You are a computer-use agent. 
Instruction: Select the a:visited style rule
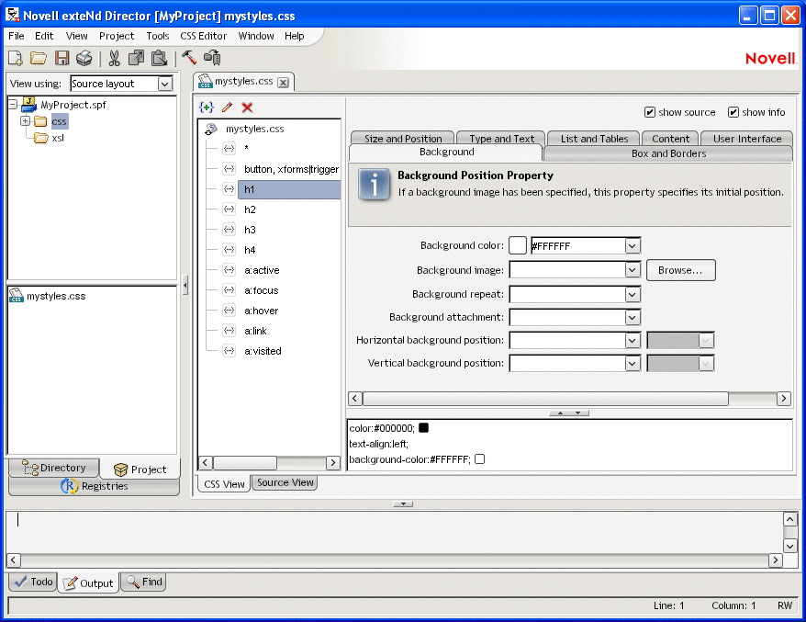263,351
